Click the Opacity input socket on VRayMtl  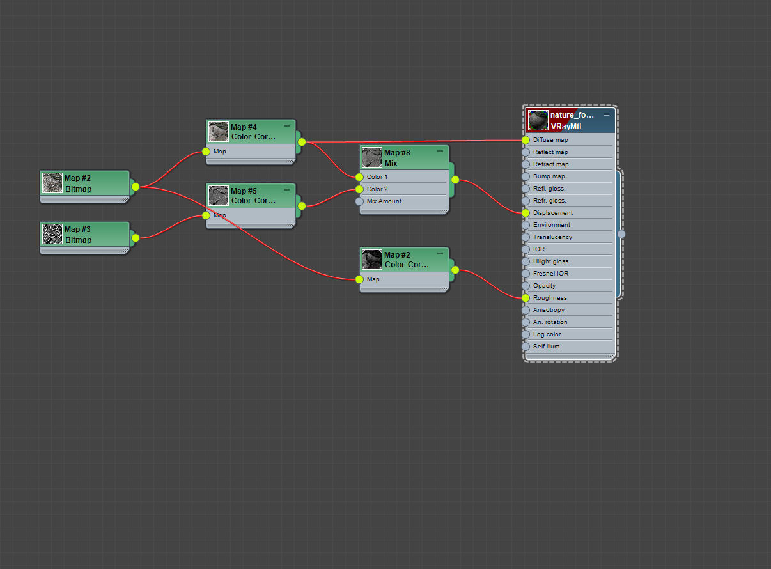(x=526, y=286)
